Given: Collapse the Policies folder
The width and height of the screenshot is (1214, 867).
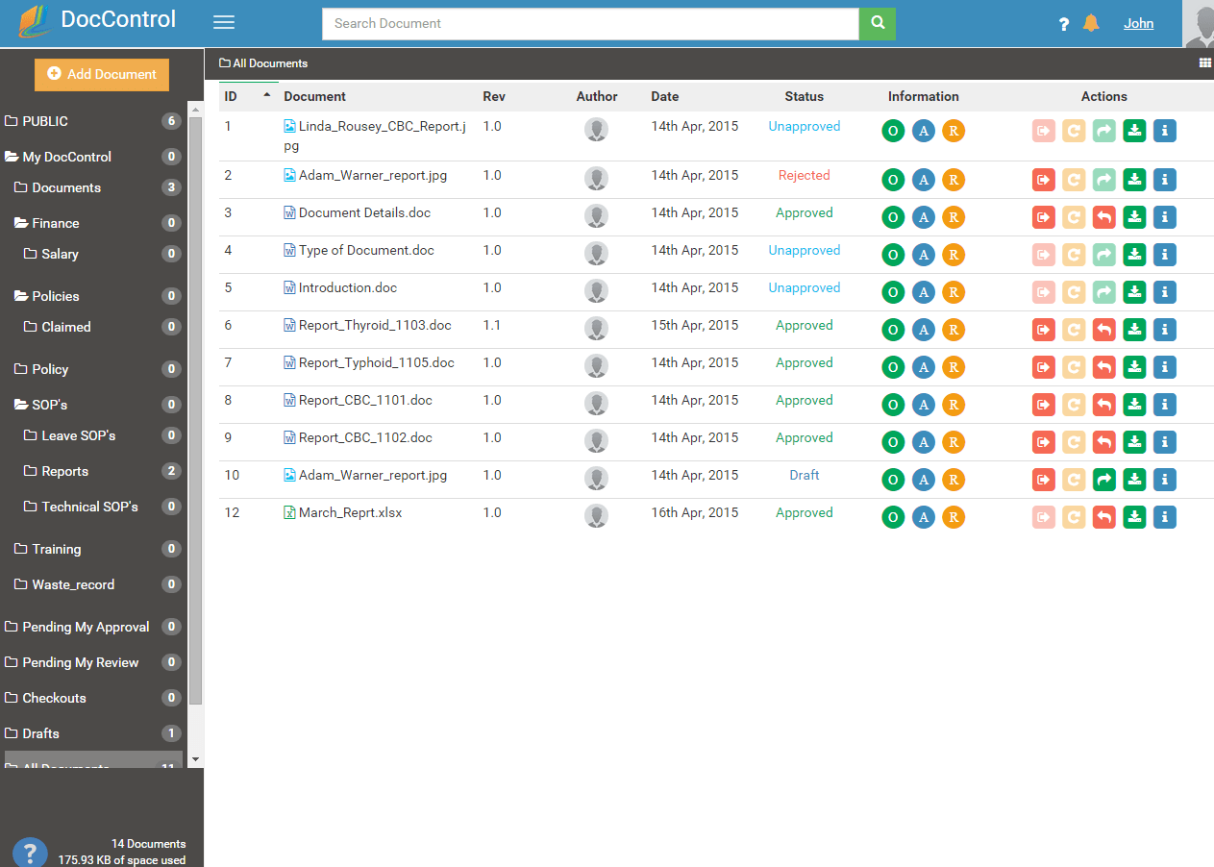Looking at the screenshot, I should (21, 296).
